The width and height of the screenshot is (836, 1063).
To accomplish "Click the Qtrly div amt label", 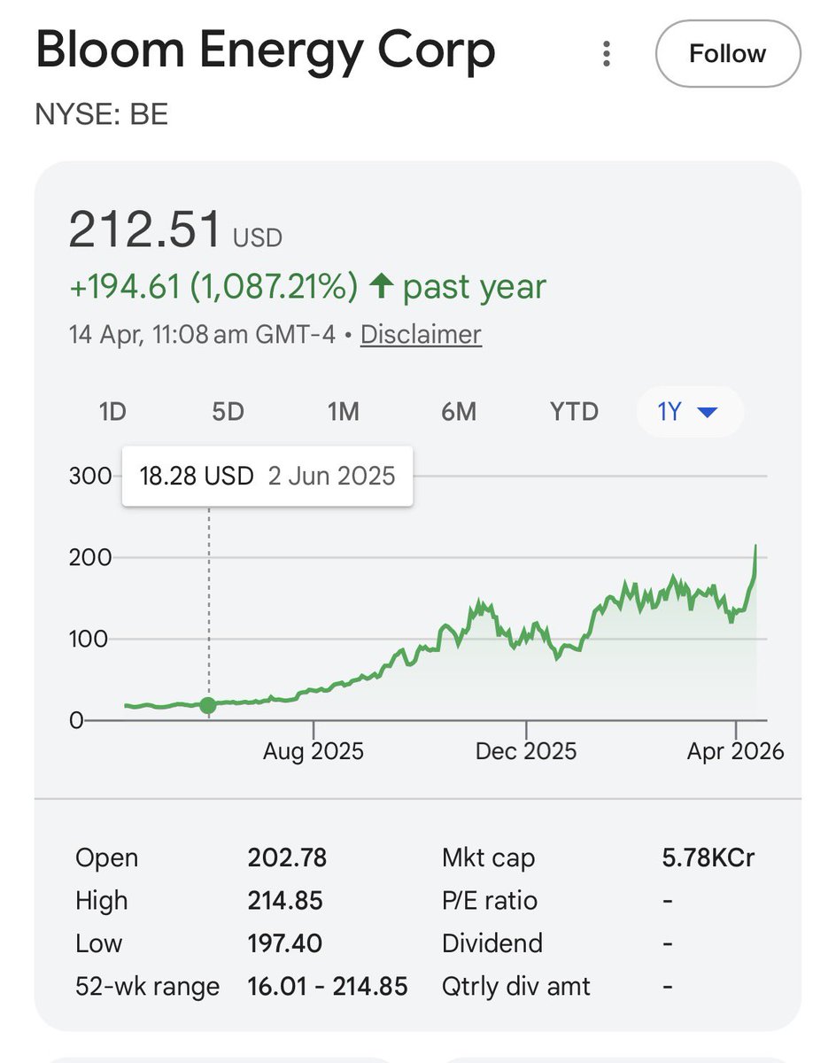I will [x=516, y=986].
